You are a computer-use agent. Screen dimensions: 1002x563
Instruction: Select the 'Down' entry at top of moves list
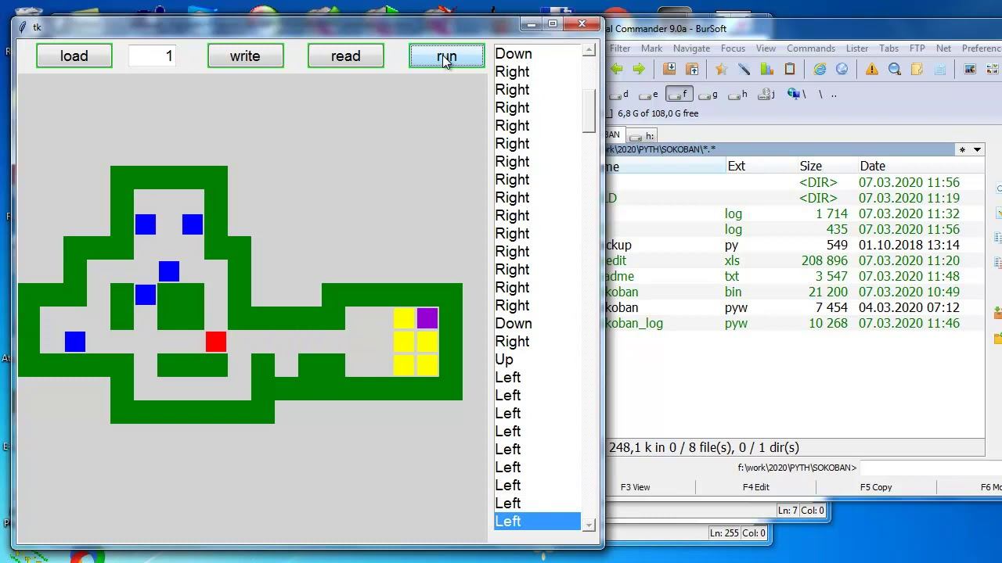tap(537, 53)
